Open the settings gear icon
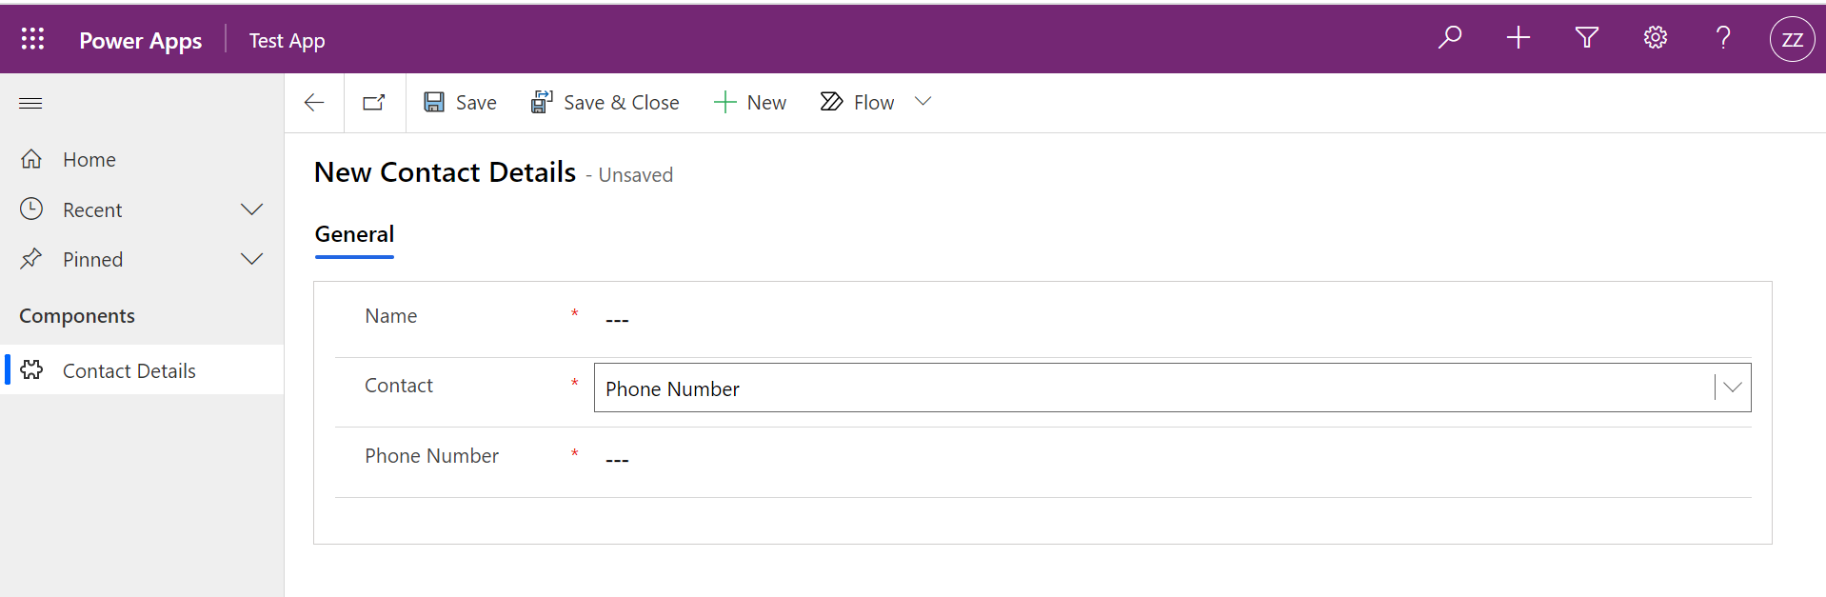The height and width of the screenshot is (597, 1826). (x=1656, y=38)
